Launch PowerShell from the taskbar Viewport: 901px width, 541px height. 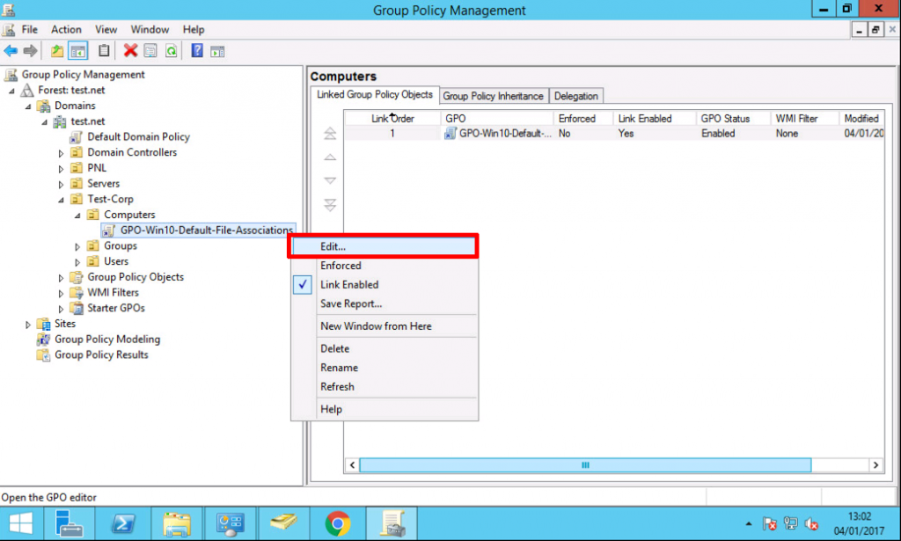click(123, 524)
